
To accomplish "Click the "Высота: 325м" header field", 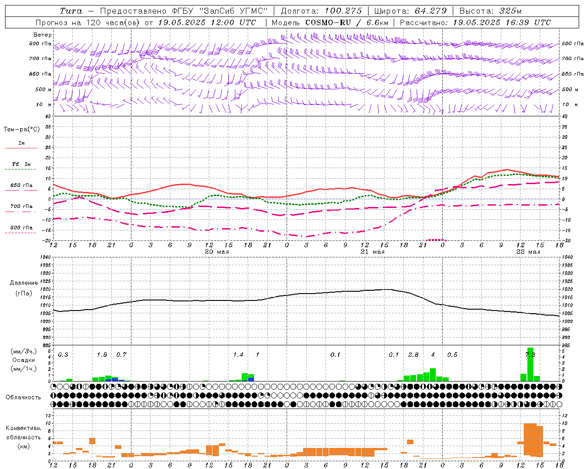I will pyautogui.click(x=490, y=11).
